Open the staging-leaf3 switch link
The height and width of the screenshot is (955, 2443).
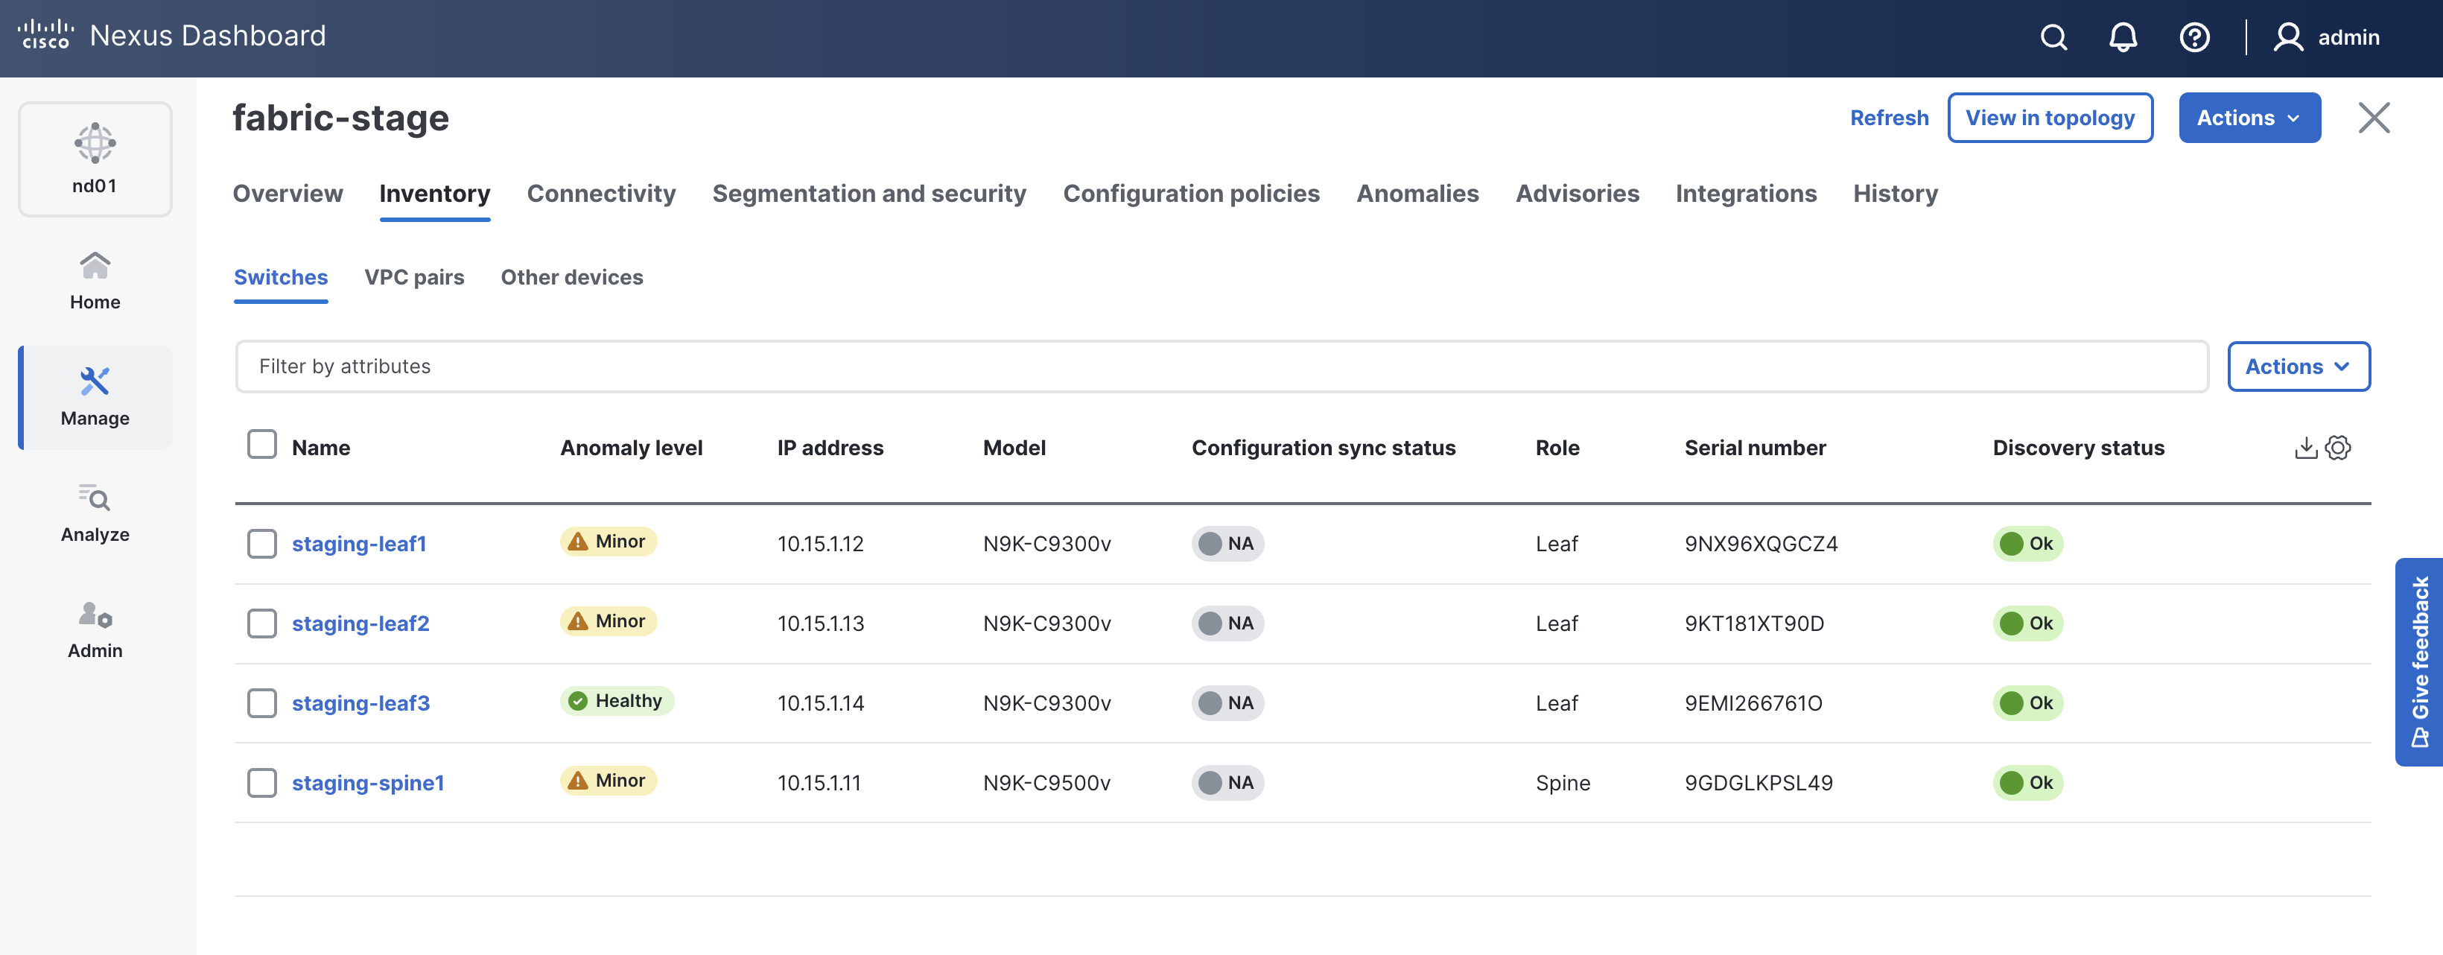click(x=360, y=702)
